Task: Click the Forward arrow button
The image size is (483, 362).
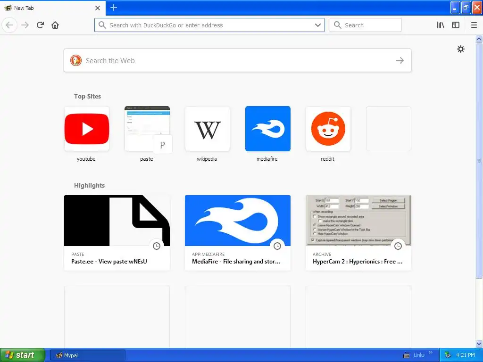Action: [x=25, y=25]
